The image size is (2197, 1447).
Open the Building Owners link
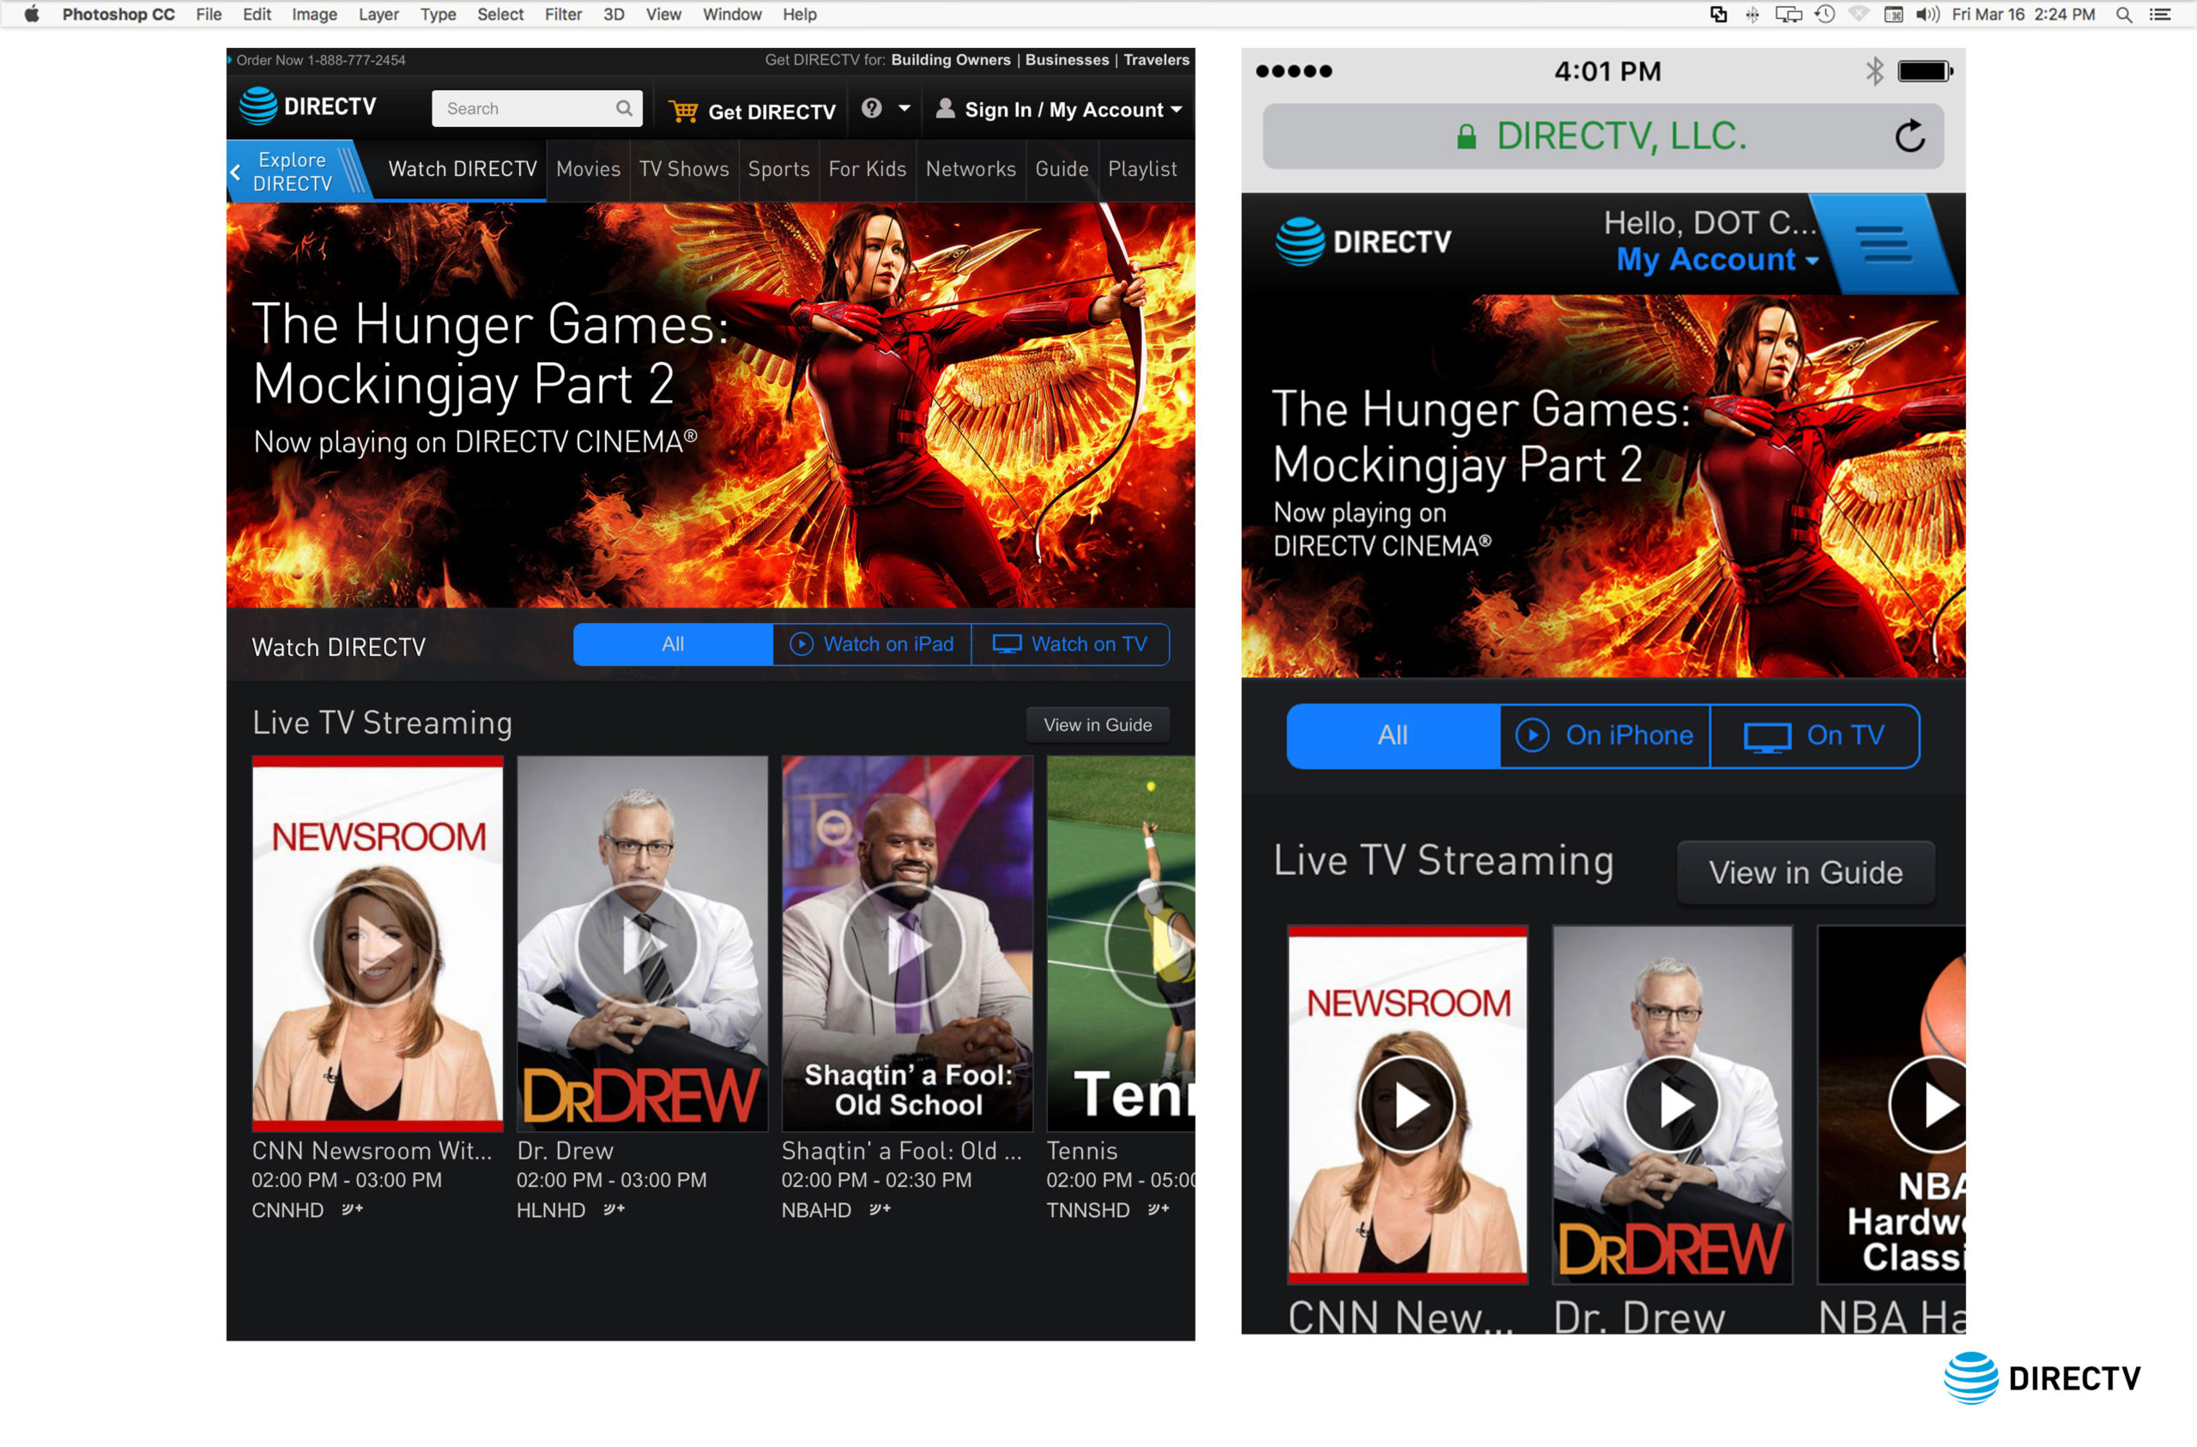tap(951, 60)
